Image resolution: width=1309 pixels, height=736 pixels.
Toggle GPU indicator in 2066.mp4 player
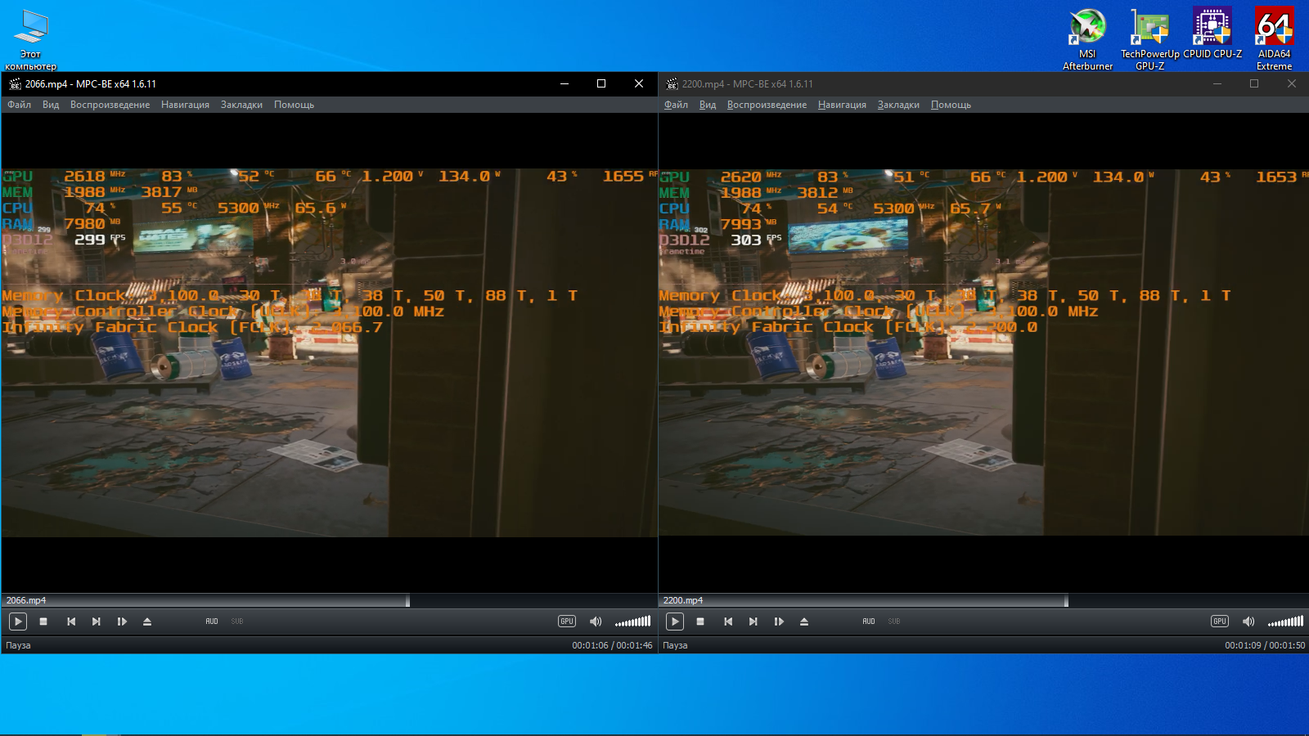[567, 622]
